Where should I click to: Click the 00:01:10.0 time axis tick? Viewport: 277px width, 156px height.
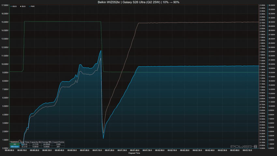[x=97, y=150]
